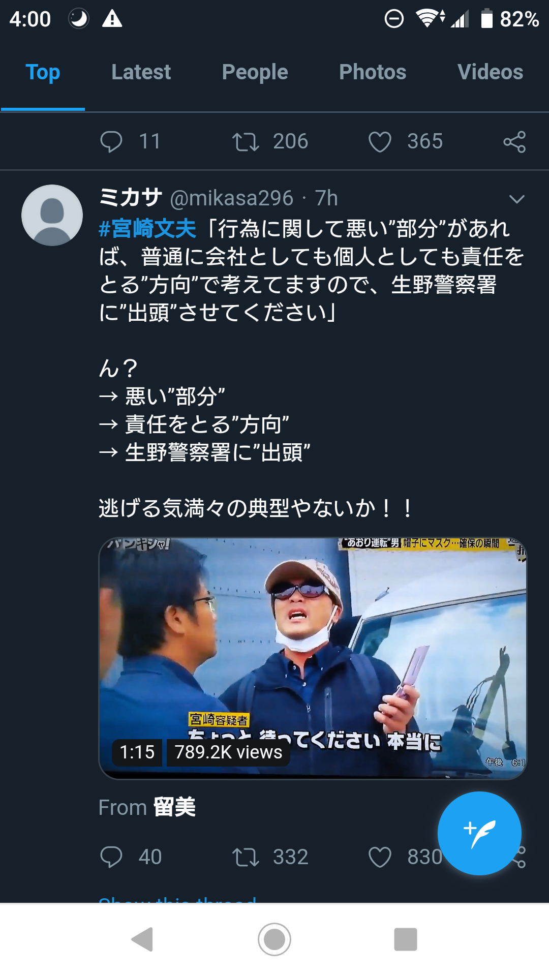Open the Photos tab
The width and height of the screenshot is (549, 976).
(373, 72)
